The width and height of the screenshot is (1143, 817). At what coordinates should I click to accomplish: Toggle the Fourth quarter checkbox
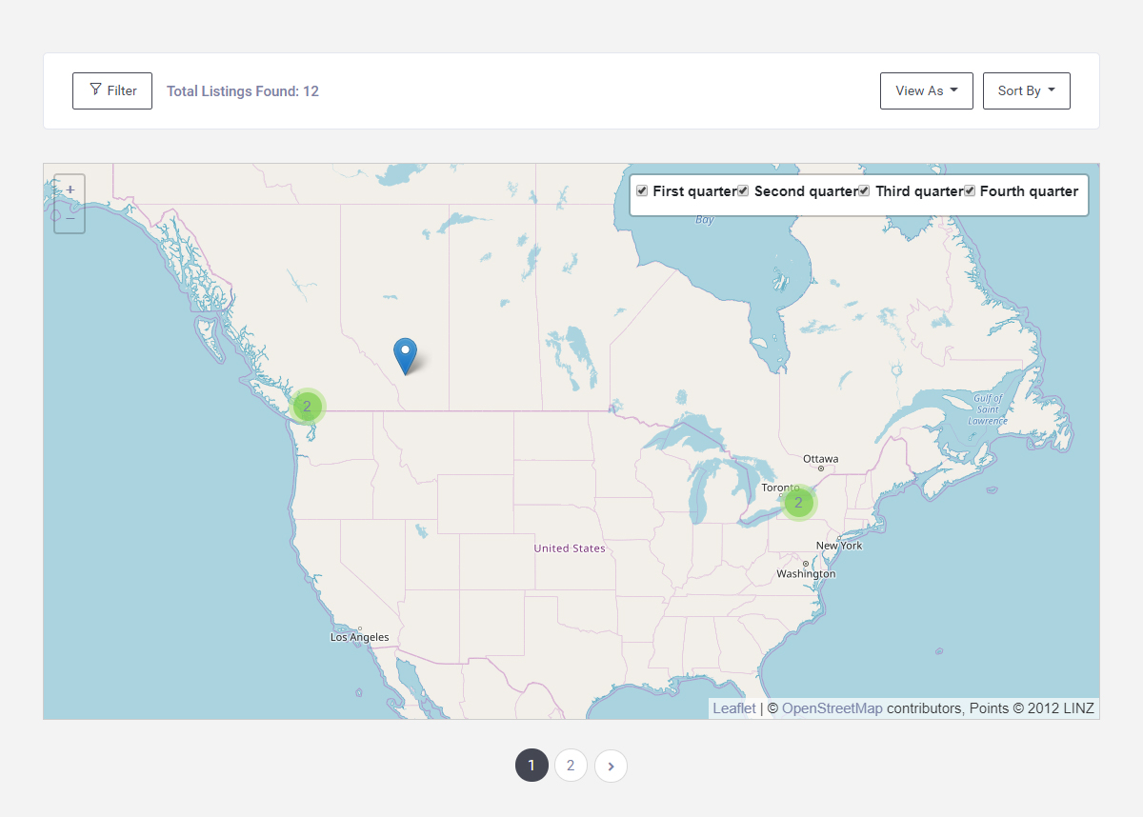point(970,190)
